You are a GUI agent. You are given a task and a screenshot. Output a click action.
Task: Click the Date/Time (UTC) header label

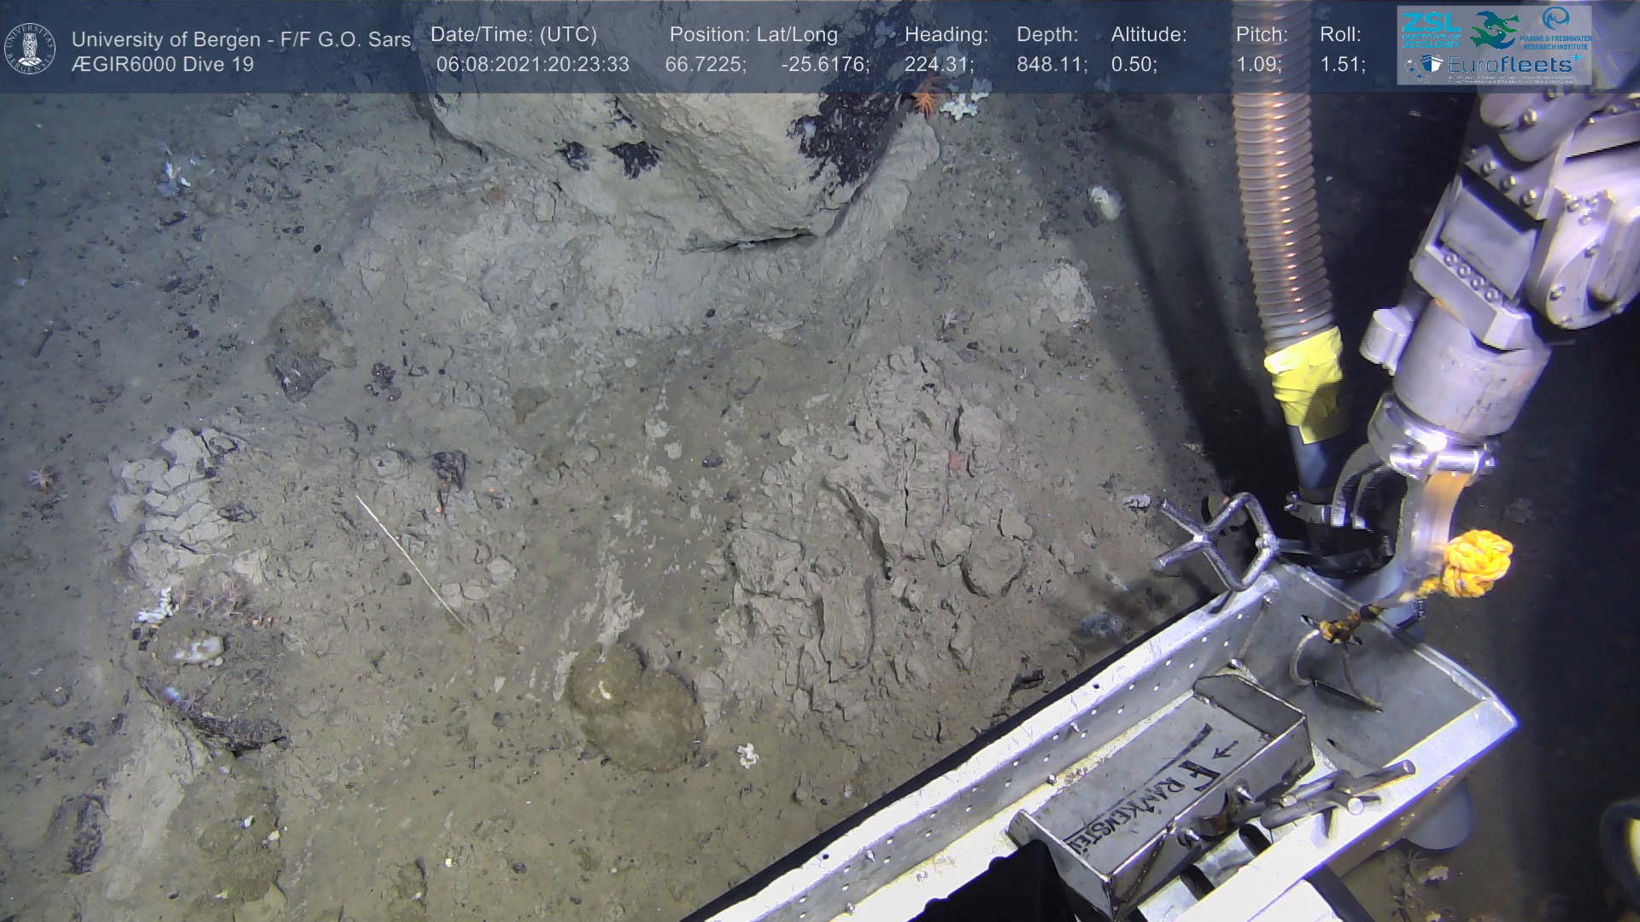(x=513, y=35)
